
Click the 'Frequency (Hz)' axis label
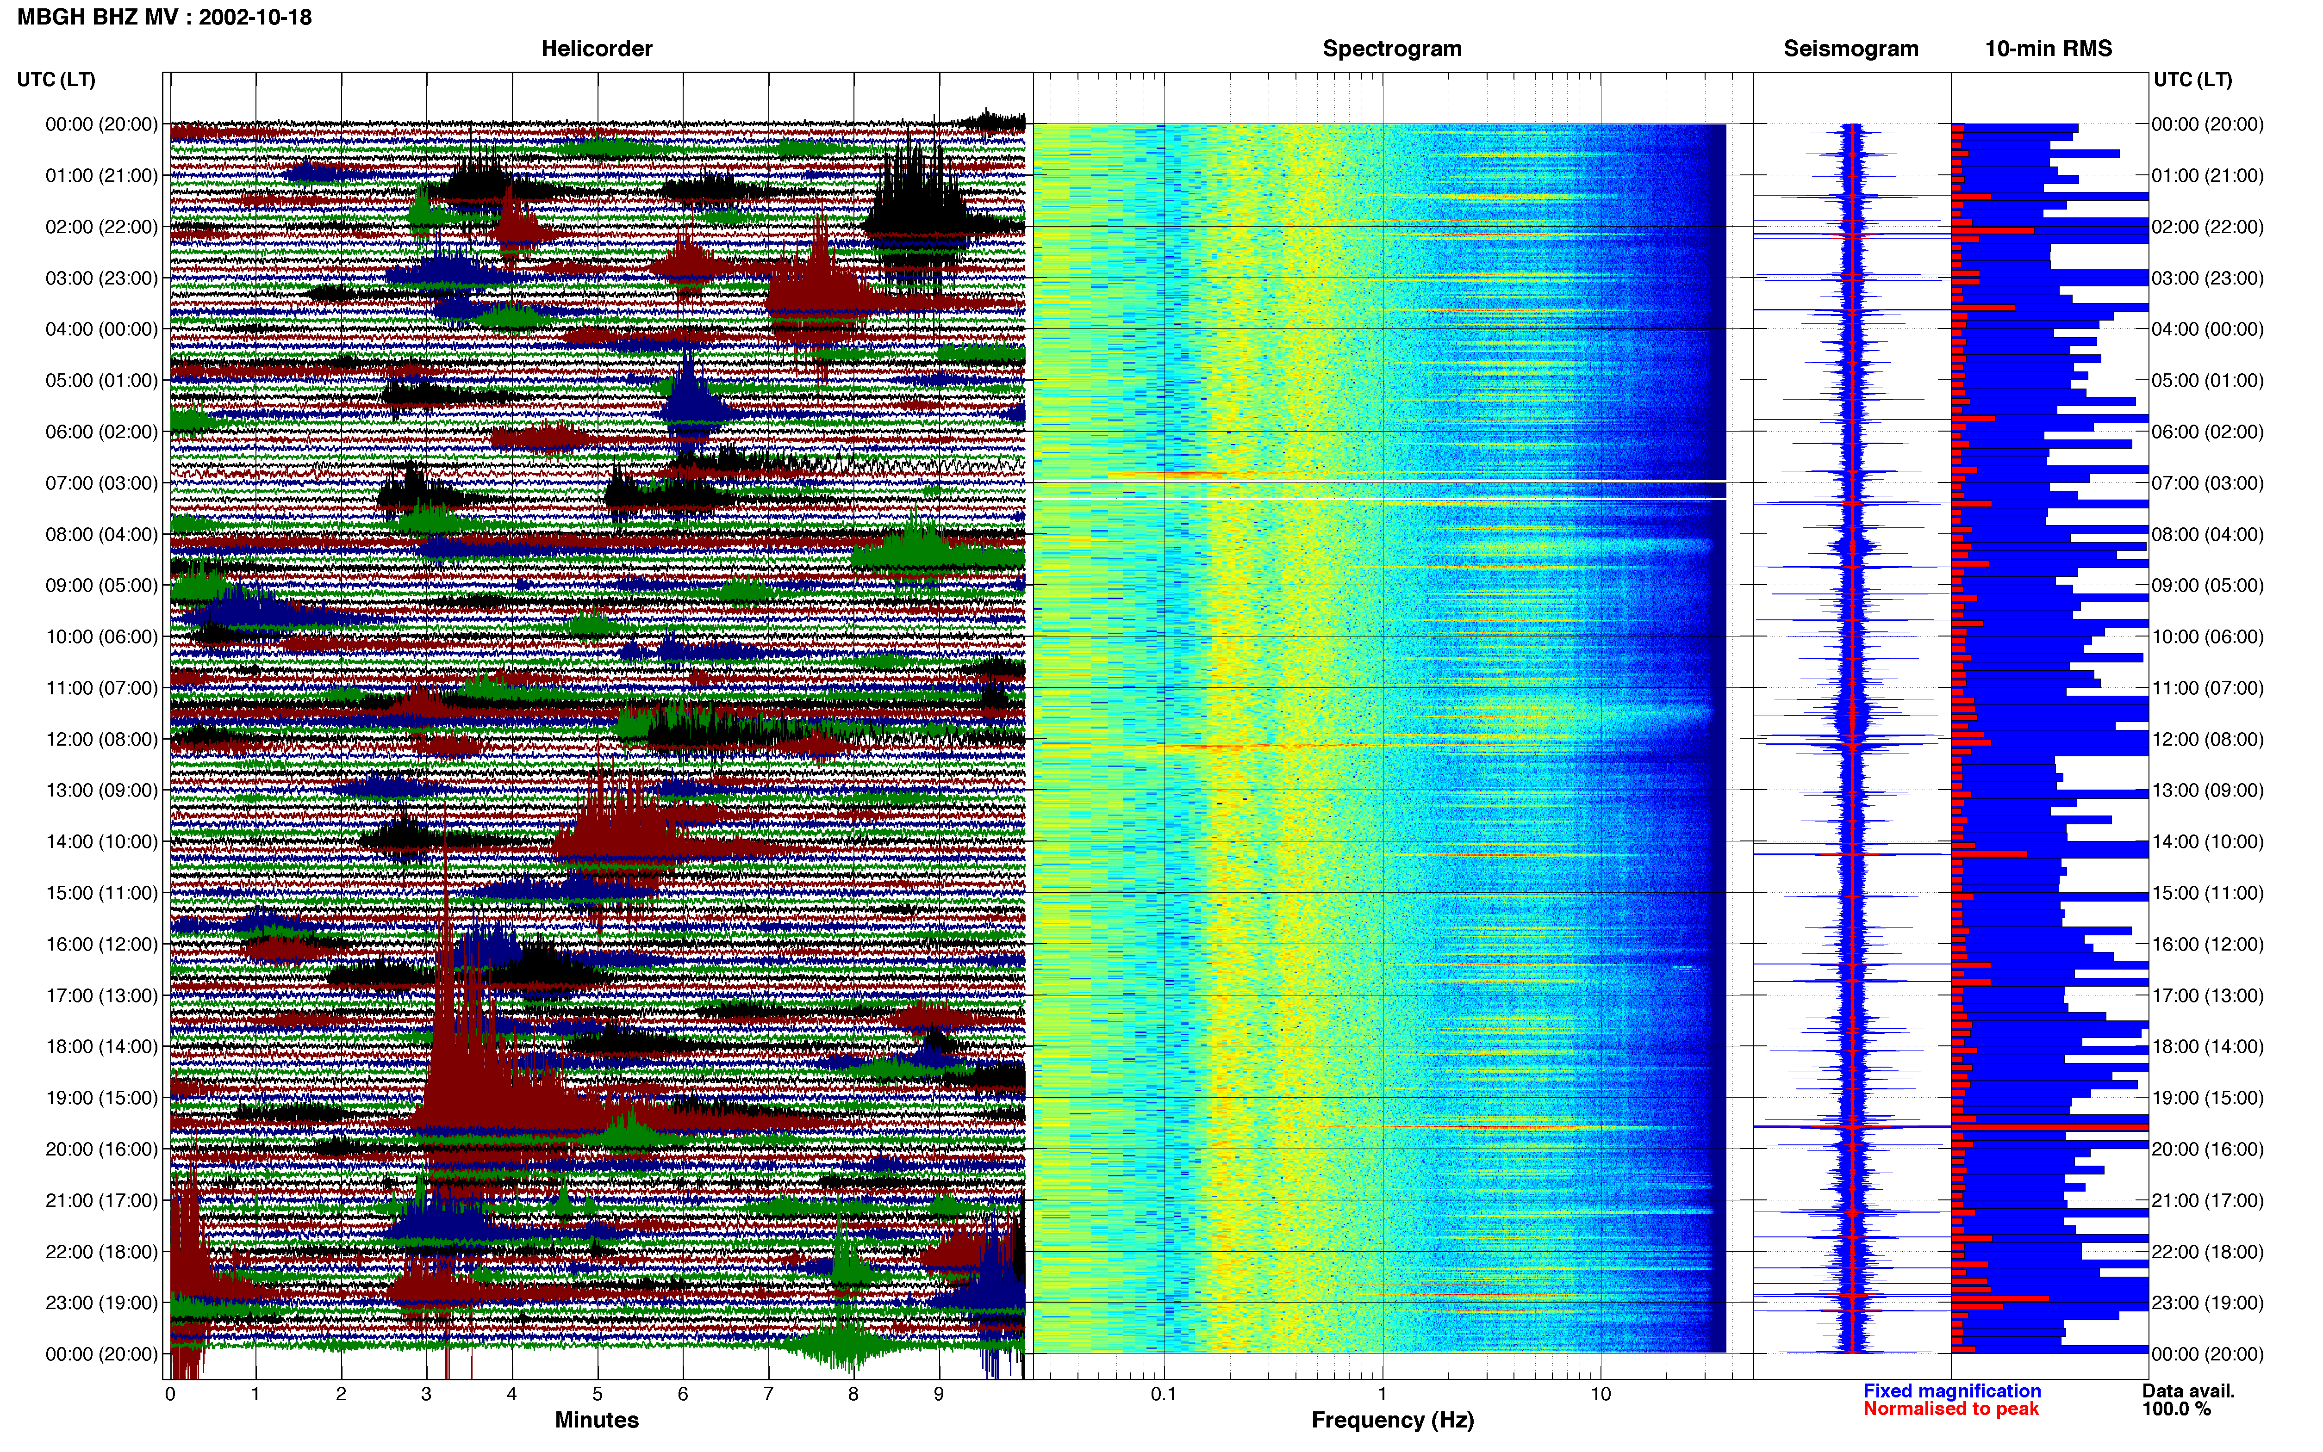tap(1392, 1420)
